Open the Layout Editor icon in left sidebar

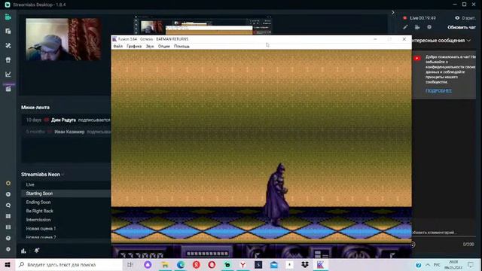[8, 32]
